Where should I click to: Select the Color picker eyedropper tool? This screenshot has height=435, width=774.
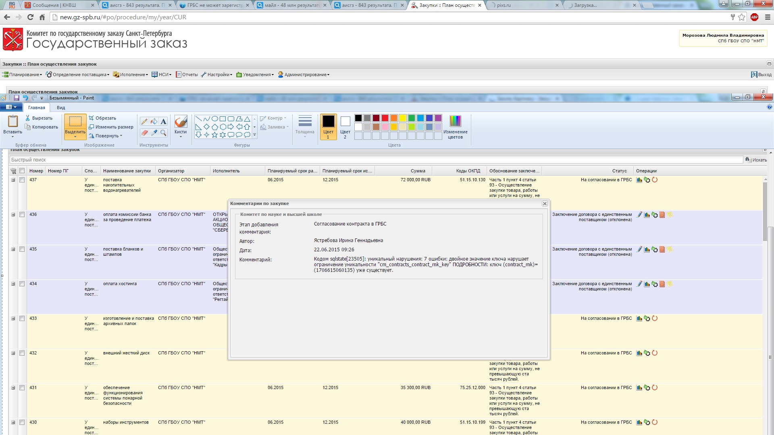(154, 133)
